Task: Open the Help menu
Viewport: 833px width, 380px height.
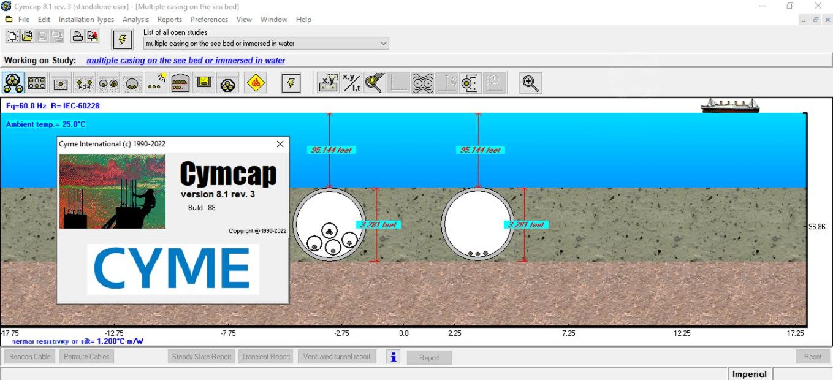Action: pyautogui.click(x=303, y=20)
